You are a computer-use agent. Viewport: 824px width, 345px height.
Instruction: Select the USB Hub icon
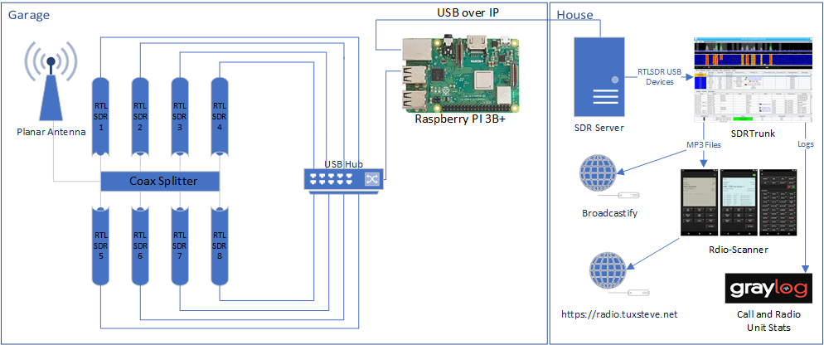345,179
